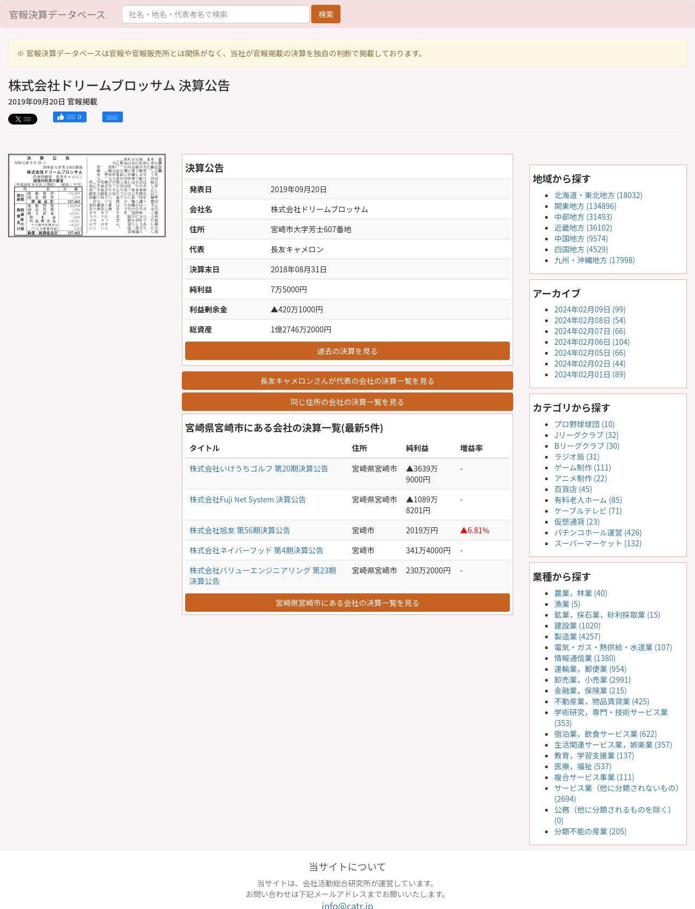695x909 pixels.
Task: Click the orange 検索 button
Action: click(x=326, y=14)
